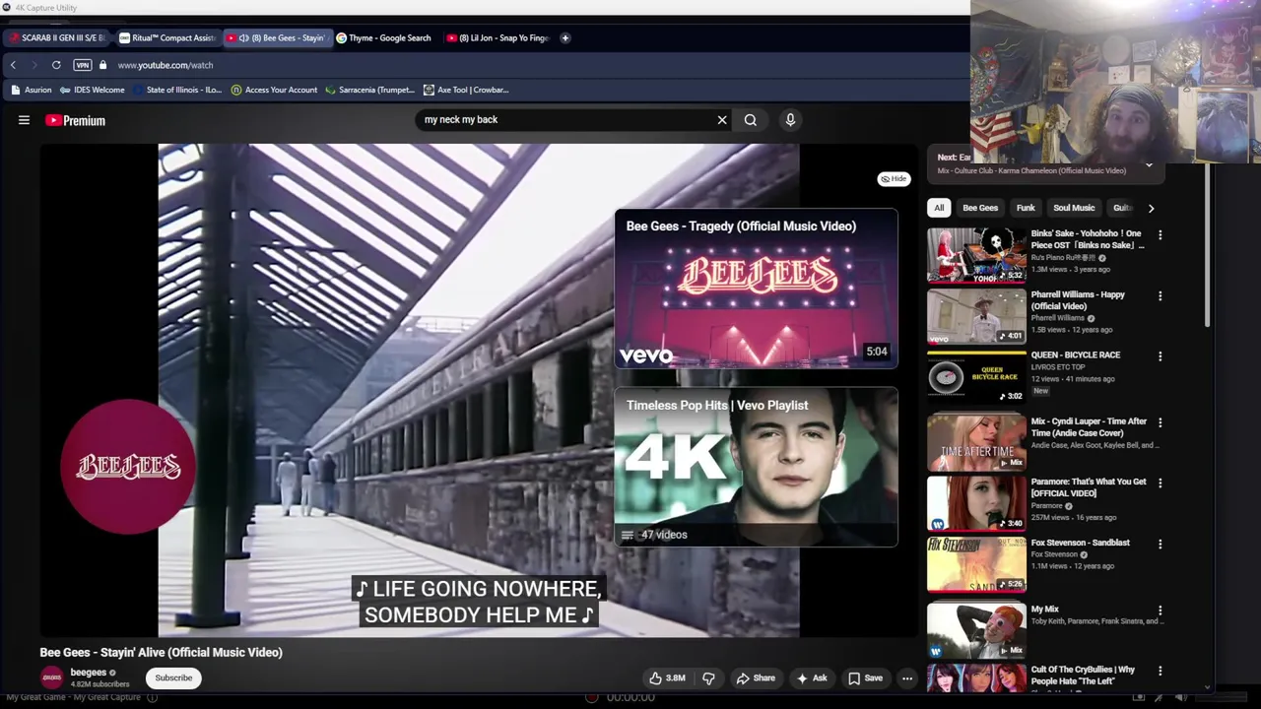Filter recommendations by Bee Gees chip
Image resolution: width=1261 pixels, height=709 pixels.
coord(980,208)
